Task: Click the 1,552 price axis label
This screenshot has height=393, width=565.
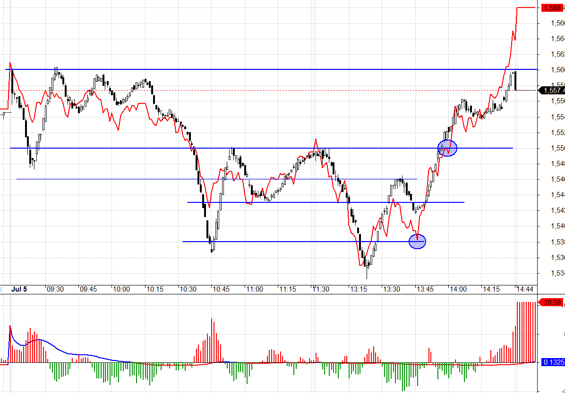Action: pyautogui.click(x=557, y=133)
